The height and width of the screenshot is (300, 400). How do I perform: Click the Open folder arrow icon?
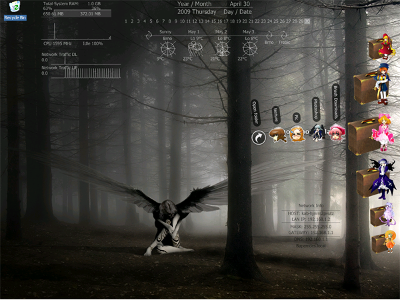point(259,137)
